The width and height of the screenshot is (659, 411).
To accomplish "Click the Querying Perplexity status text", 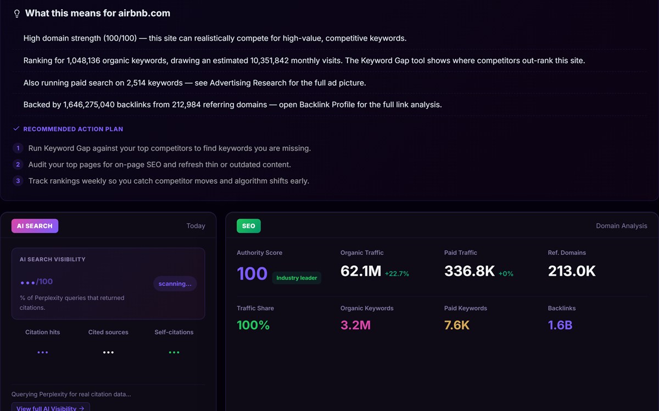I will (71, 394).
